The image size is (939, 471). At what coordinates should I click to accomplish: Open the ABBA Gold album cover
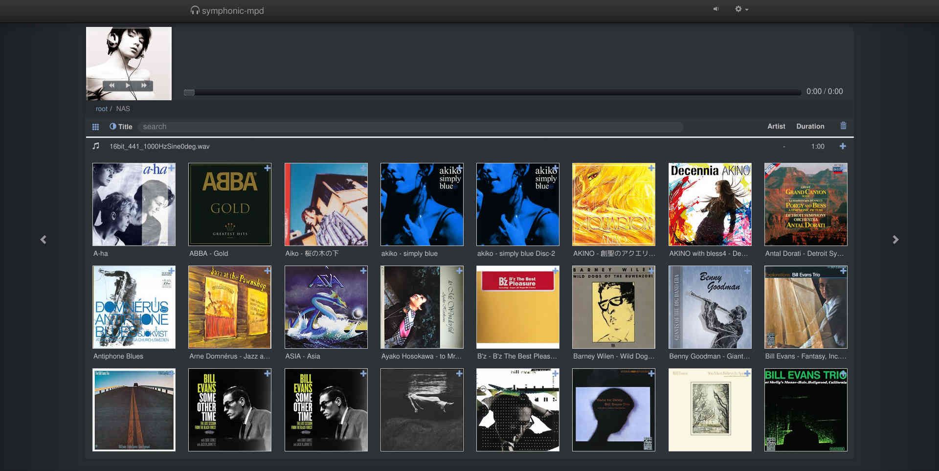click(x=230, y=204)
